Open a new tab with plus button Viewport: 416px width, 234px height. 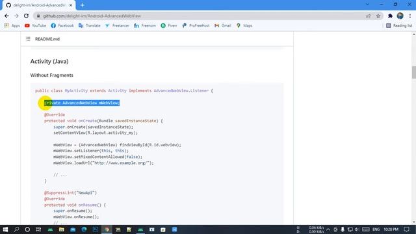(83, 5)
